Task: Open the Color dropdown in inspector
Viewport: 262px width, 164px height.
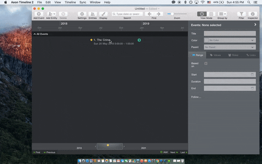Action: click(230, 40)
